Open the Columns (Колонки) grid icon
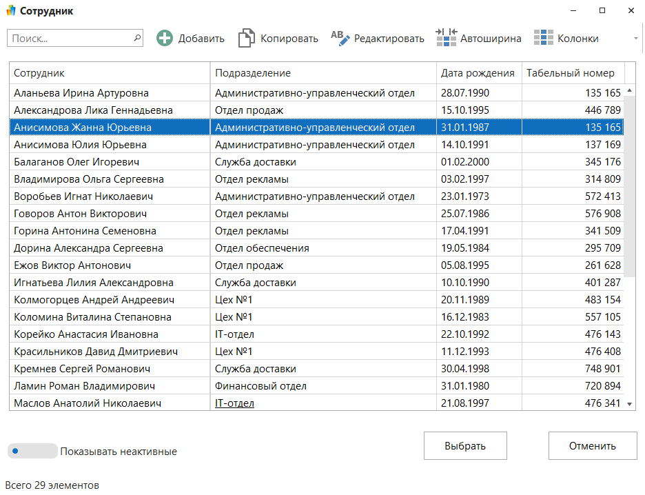645x495 pixels. (544, 39)
